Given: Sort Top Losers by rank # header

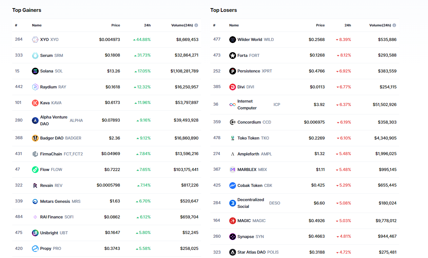Looking at the screenshot, I should [x=214, y=25].
